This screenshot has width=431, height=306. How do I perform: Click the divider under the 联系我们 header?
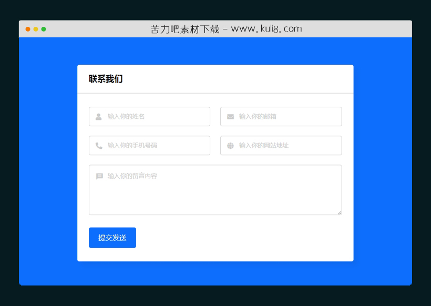[215, 93]
